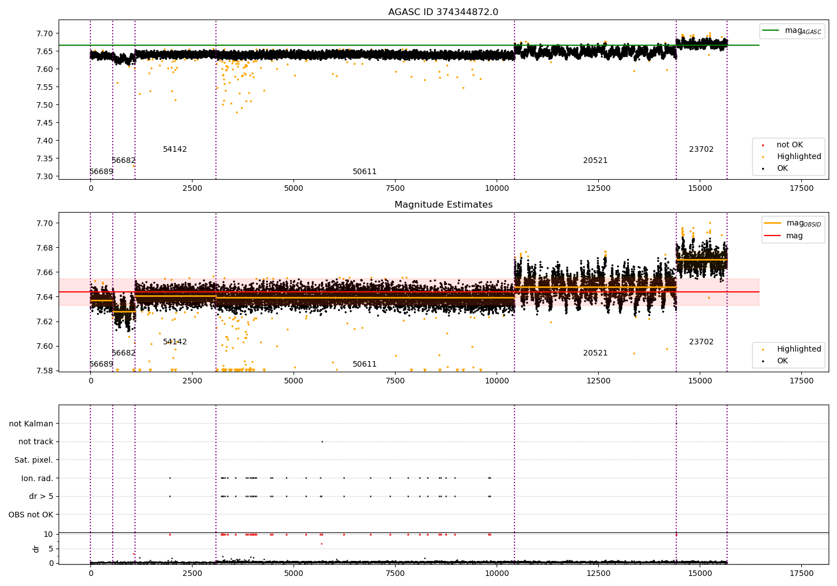837x586 pixels.
Task: Click the 'dr > 5' flag row label
Action: point(41,497)
